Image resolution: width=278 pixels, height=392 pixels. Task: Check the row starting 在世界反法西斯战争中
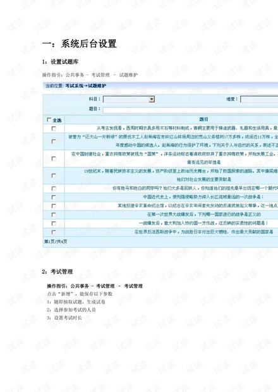[x=54, y=232]
